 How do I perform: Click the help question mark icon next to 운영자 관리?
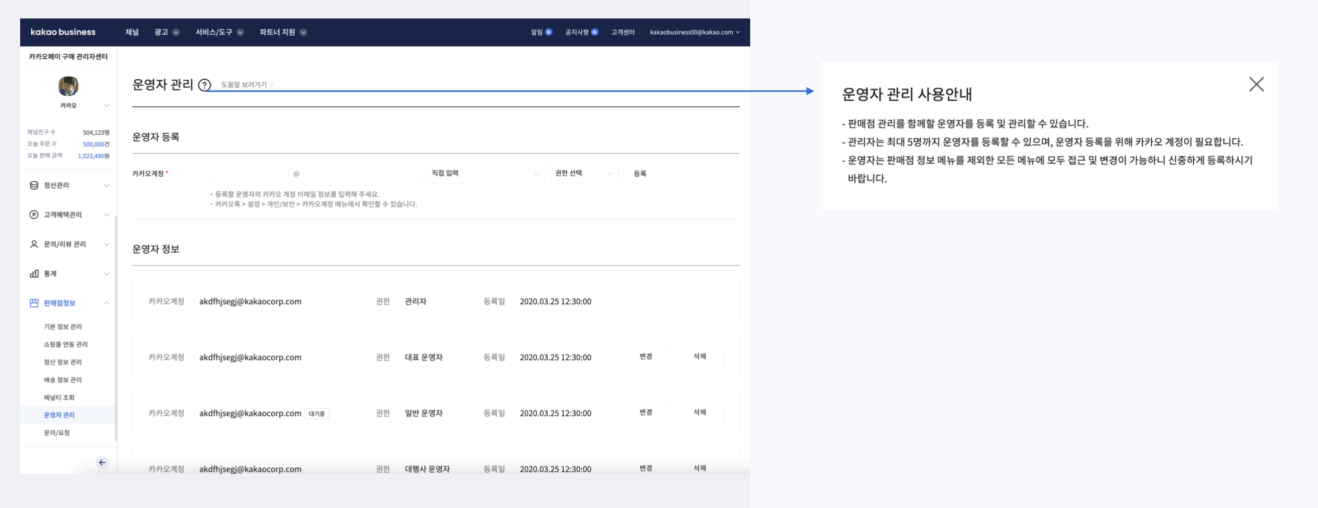pyautogui.click(x=205, y=85)
